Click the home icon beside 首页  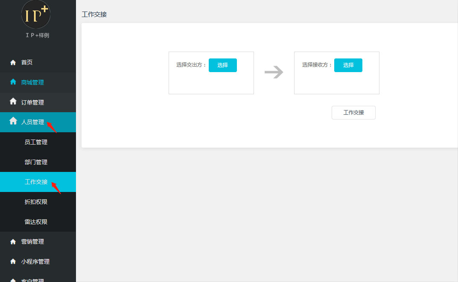[x=13, y=62]
